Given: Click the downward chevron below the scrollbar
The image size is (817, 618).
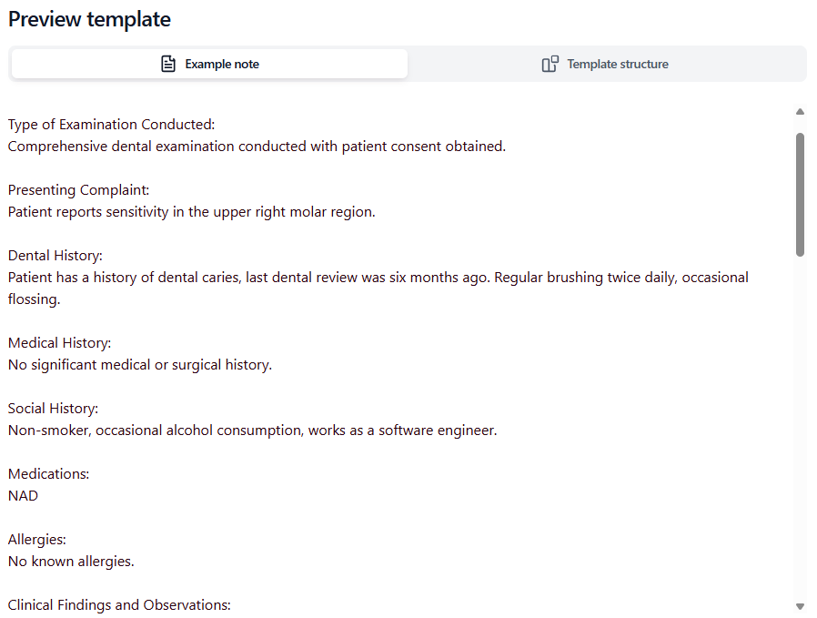Looking at the screenshot, I should tap(800, 605).
